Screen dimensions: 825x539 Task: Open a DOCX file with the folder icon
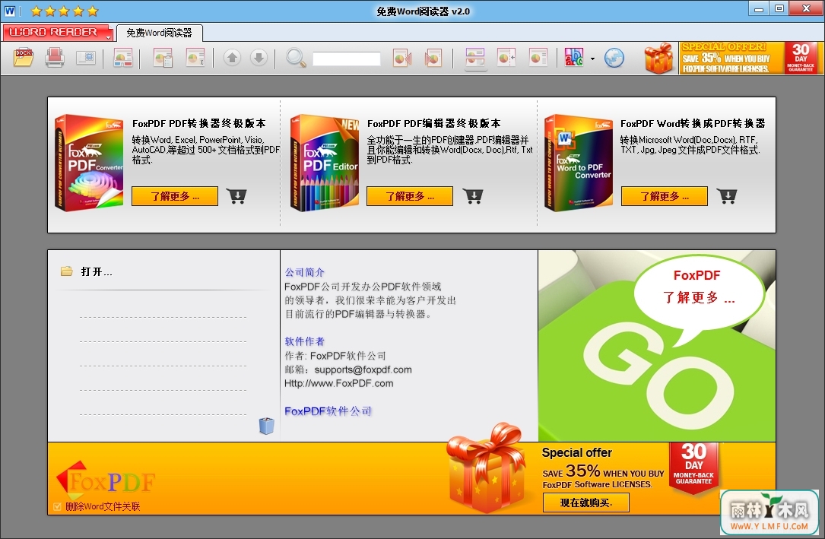[24, 57]
